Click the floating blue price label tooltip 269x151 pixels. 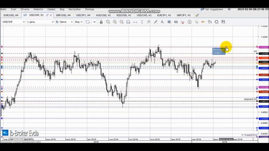click(x=219, y=51)
